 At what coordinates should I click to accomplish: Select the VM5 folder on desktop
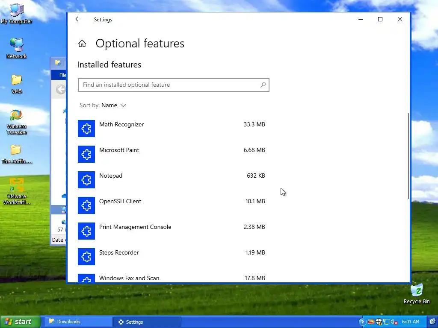tap(17, 84)
